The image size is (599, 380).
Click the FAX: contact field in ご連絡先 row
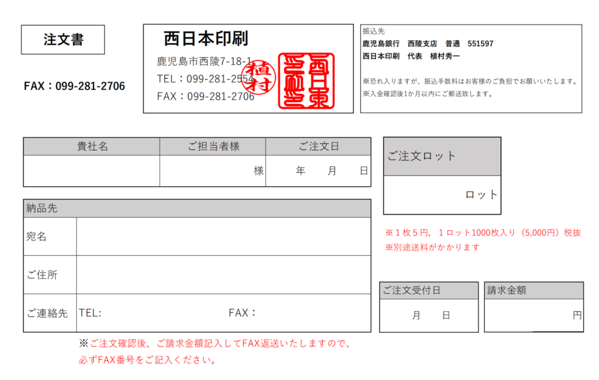tap(299, 313)
